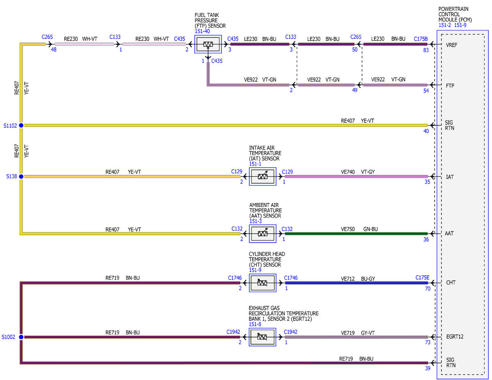Screen dimensions: 492x380
Task: Click the C175B connector label
Action: point(421,39)
